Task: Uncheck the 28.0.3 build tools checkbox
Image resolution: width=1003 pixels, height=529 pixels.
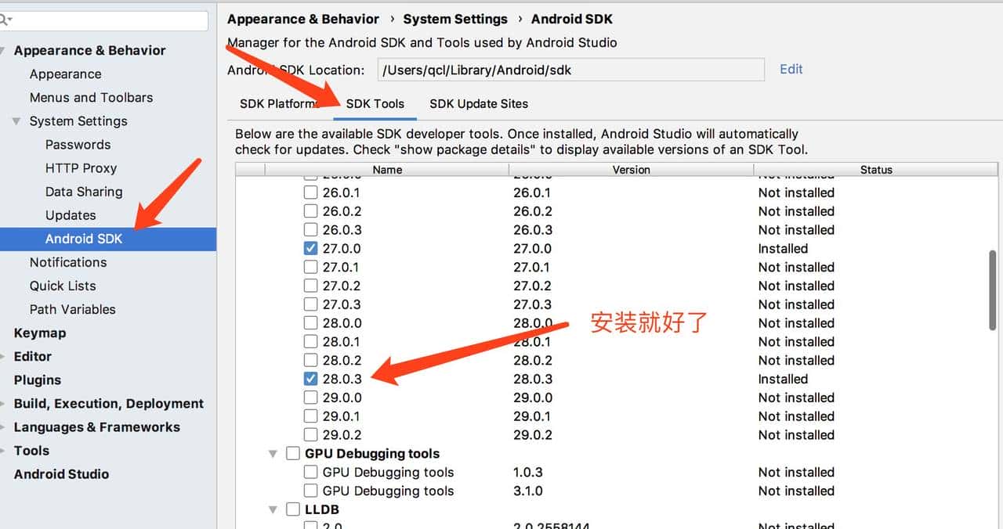Action: tap(311, 379)
